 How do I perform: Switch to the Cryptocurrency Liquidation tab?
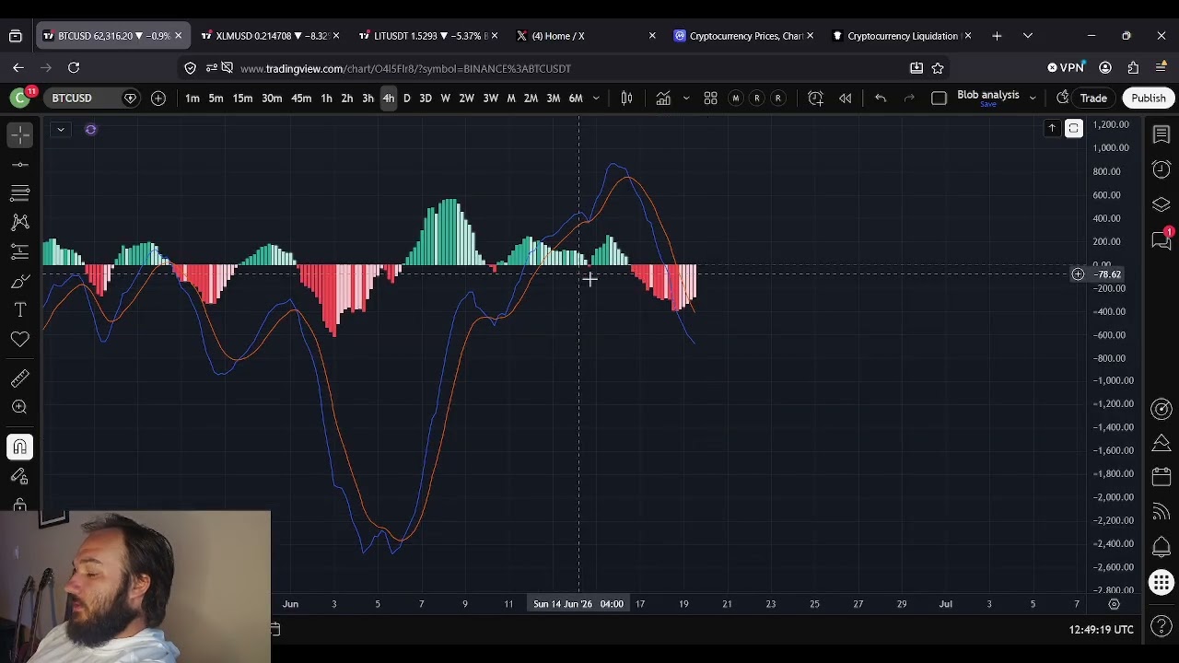point(901,36)
